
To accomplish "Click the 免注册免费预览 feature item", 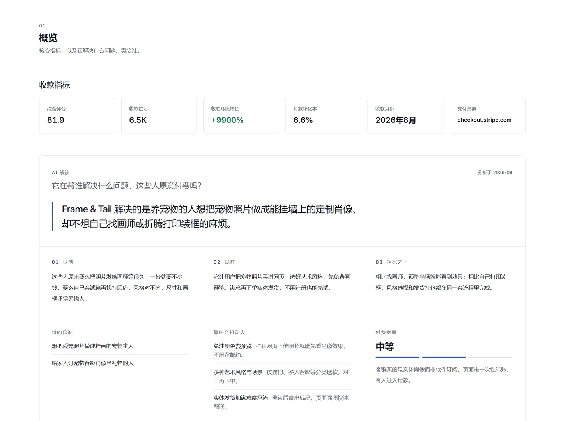I will (281, 350).
